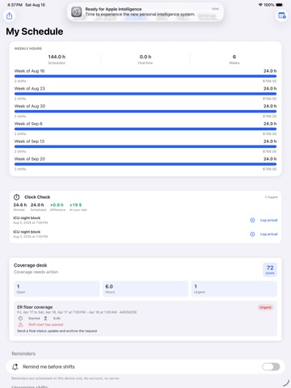291x388 pixels.
Task: Open the ER floor coverage request
Action: point(145,318)
